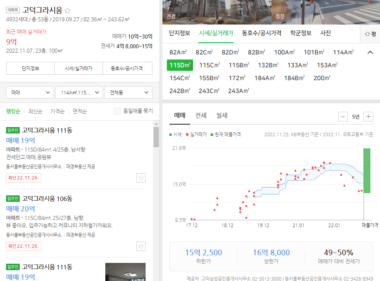
Task: Select the highlighted 115D㎡ area type
Action: [x=180, y=65]
